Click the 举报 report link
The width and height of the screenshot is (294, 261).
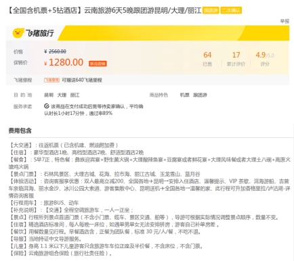(x=285, y=21)
